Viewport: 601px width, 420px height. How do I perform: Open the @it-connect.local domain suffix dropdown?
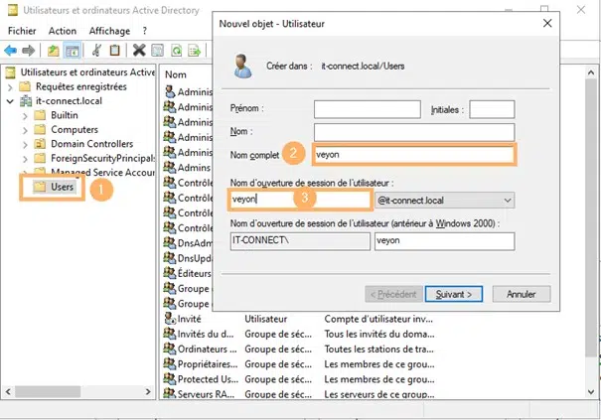[507, 201]
